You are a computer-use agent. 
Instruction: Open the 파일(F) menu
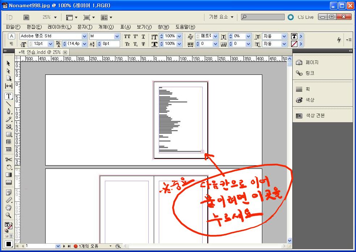tap(13, 27)
